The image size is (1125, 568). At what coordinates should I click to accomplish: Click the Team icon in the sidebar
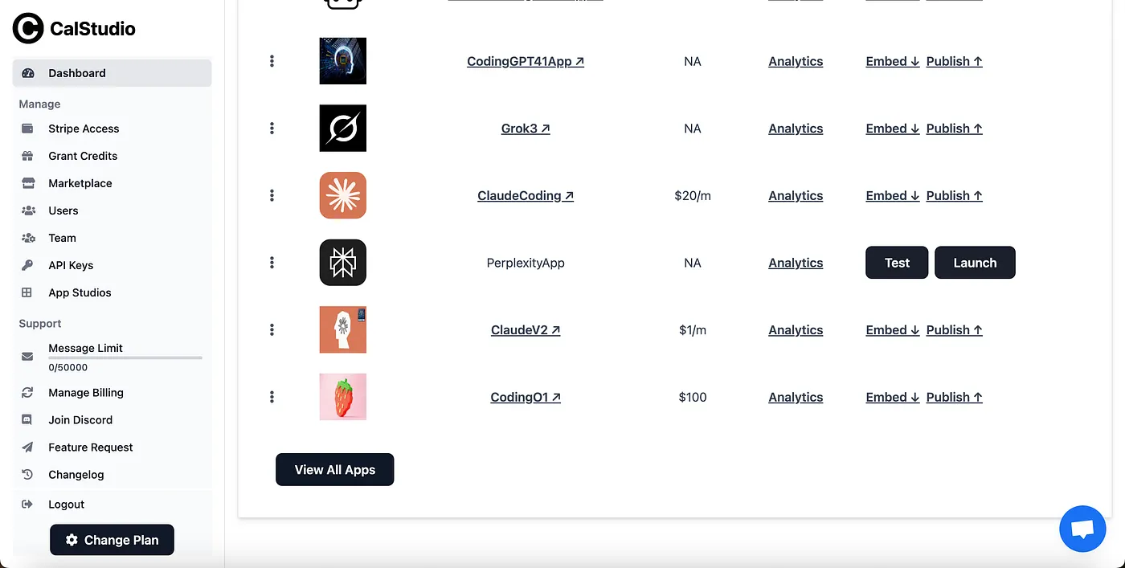tap(28, 238)
